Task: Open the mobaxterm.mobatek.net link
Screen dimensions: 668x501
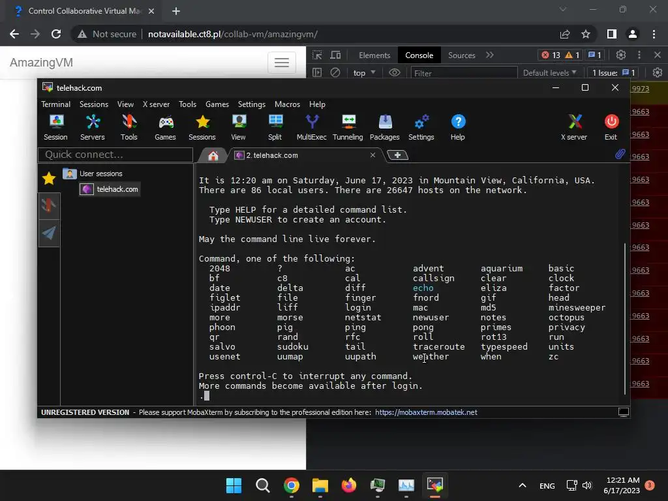Action: [426, 412]
